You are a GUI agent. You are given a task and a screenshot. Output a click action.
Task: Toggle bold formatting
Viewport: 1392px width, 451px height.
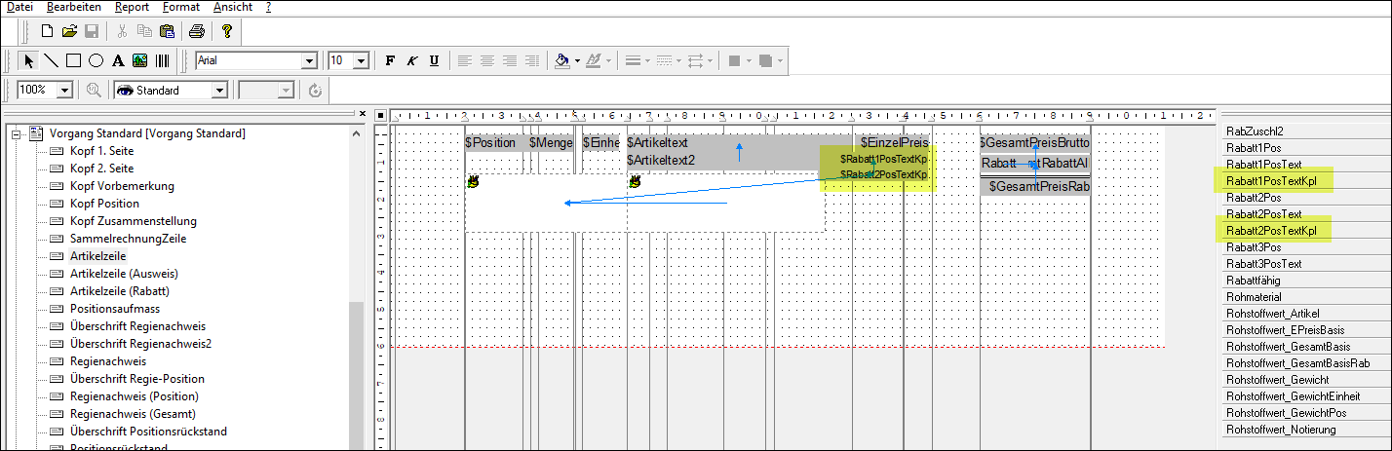coord(390,60)
